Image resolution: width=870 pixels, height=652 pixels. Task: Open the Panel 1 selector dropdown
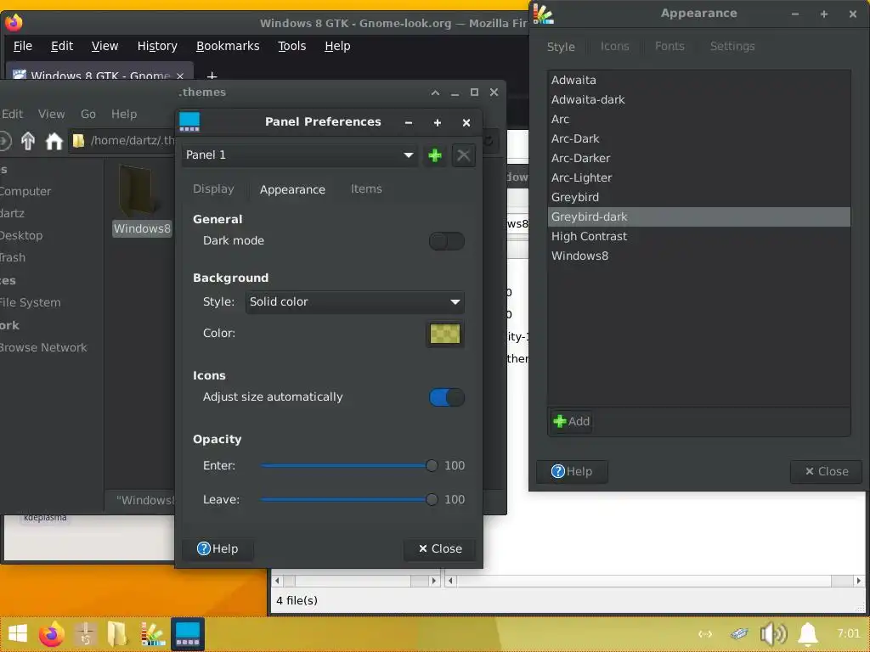[x=300, y=155]
